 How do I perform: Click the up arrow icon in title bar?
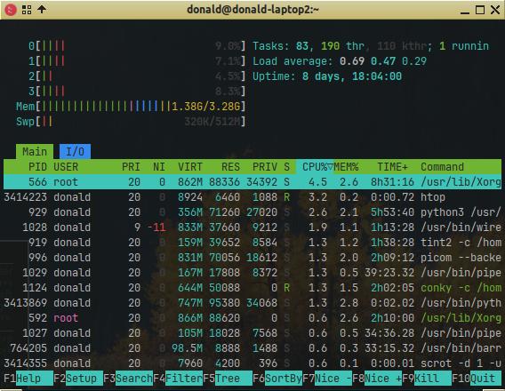point(42,10)
